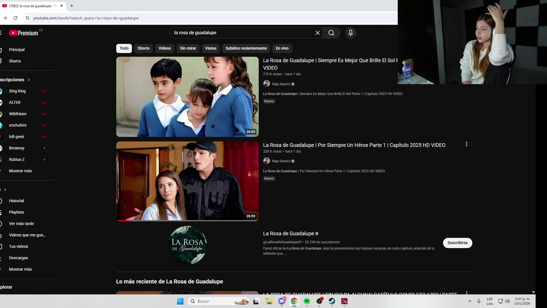
Task: Open Rubius Z subscription channel
Action: [x=17, y=160]
